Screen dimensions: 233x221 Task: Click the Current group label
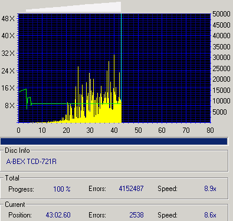[x=15, y=205]
